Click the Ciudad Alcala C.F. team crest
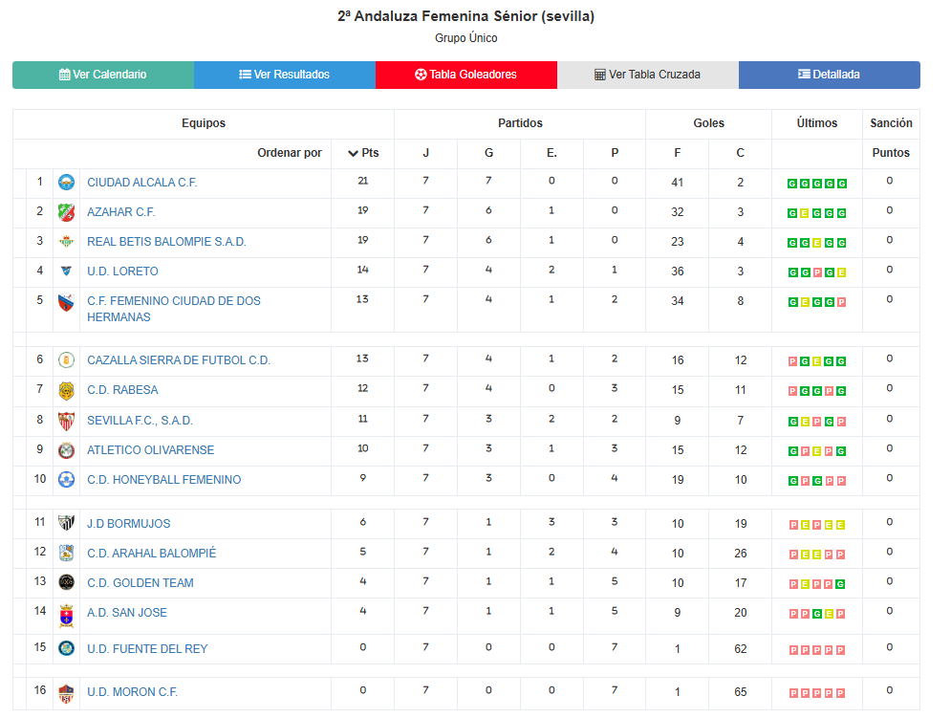This screenshot has height=718, width=951. click(x=66, y=182)
